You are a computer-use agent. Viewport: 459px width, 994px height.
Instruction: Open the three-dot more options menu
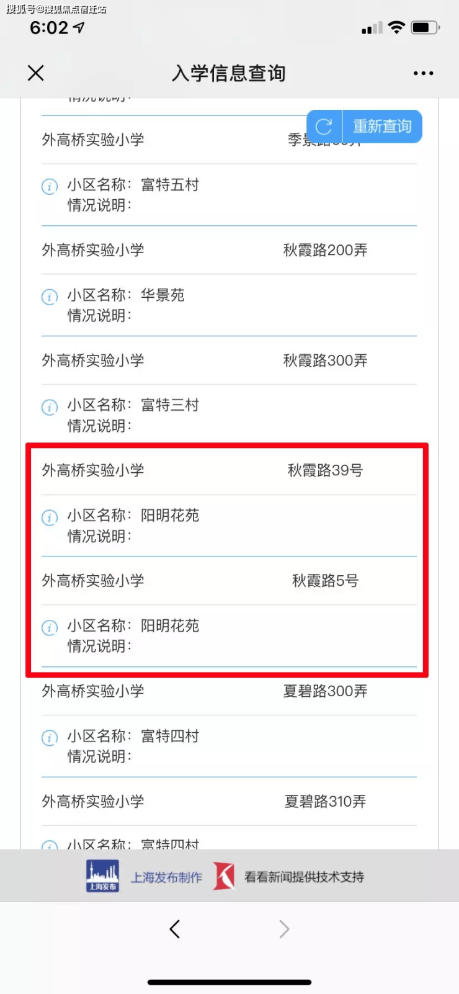click(423, 73)
